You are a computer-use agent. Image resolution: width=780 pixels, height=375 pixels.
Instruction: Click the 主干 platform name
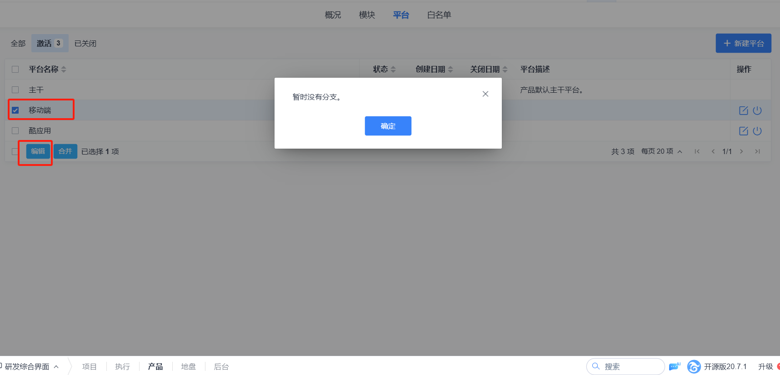tap(36, 90)
